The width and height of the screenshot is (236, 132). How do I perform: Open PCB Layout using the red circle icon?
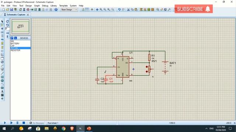(x=28, y=10)
